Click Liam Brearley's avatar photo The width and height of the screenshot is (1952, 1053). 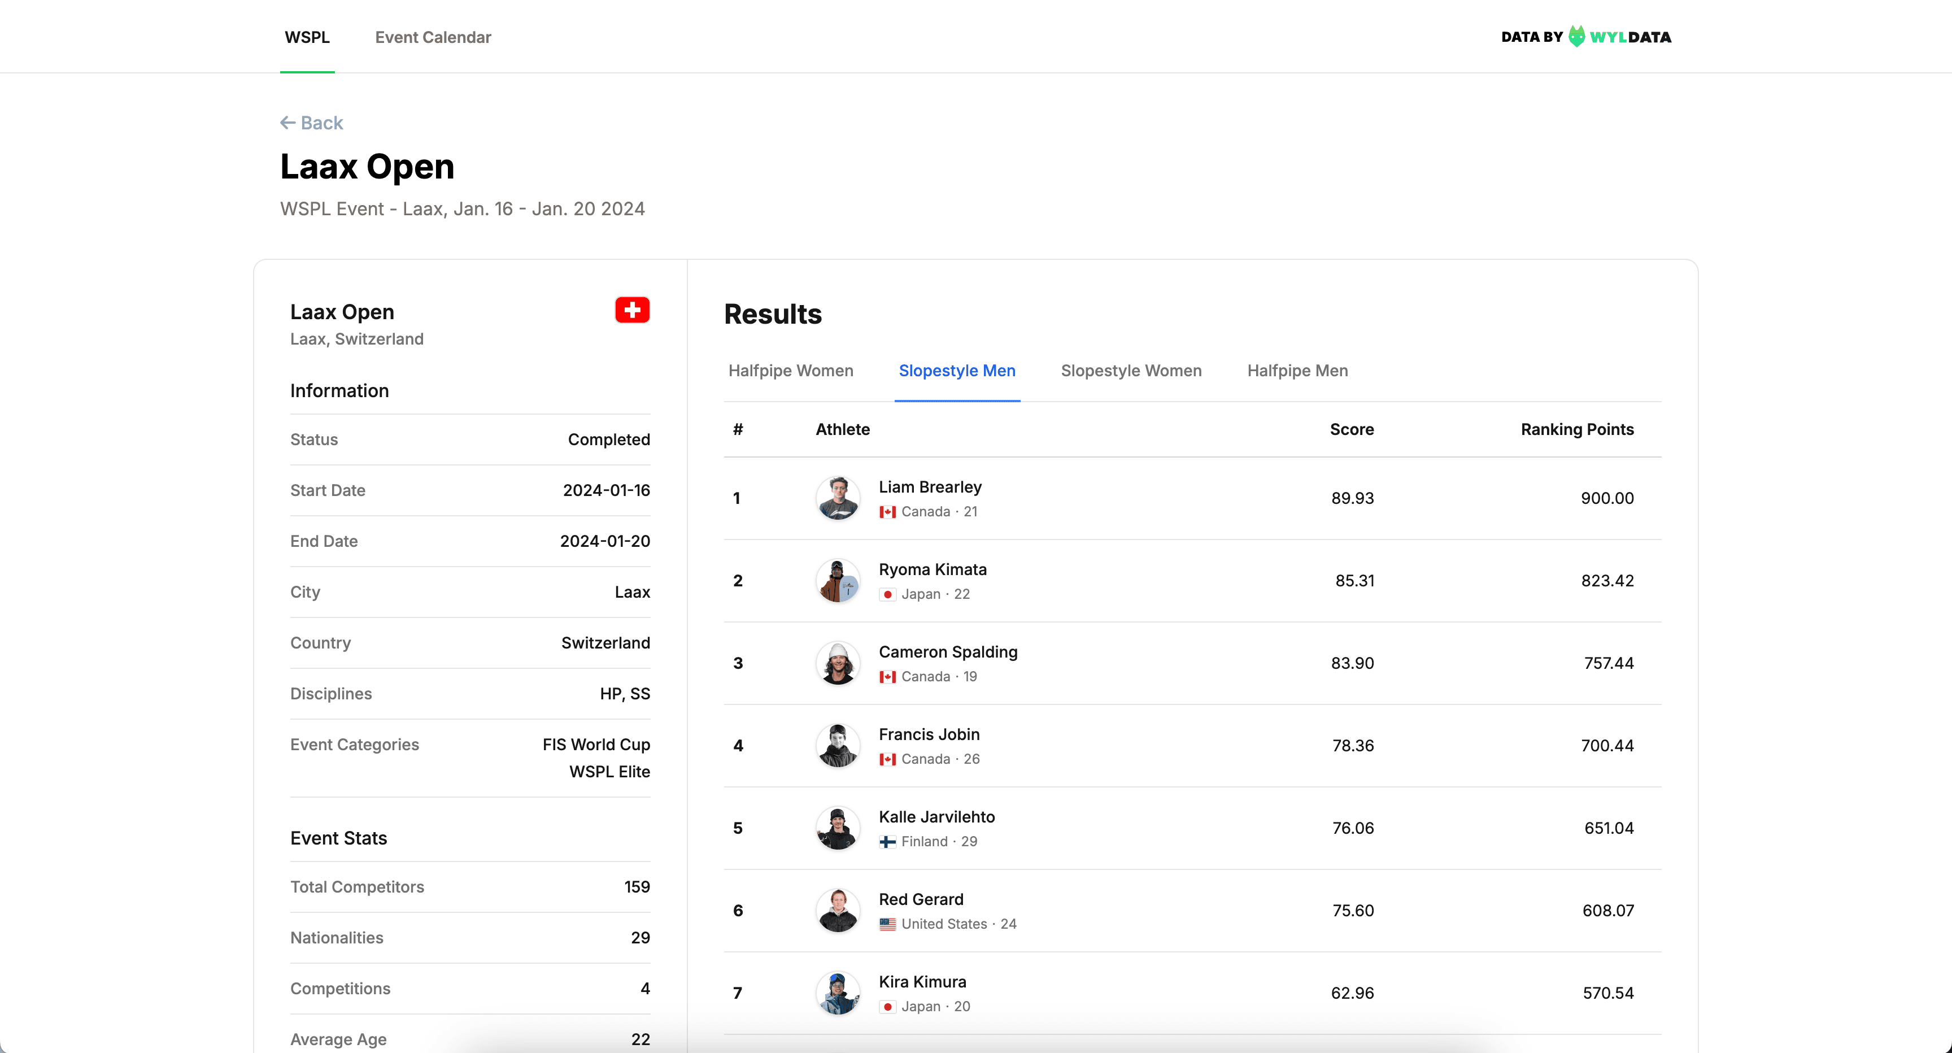tap(837, 498)
